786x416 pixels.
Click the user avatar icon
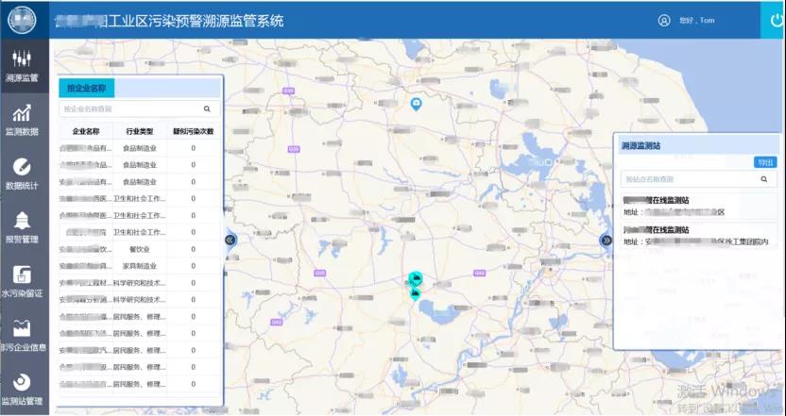664,21
